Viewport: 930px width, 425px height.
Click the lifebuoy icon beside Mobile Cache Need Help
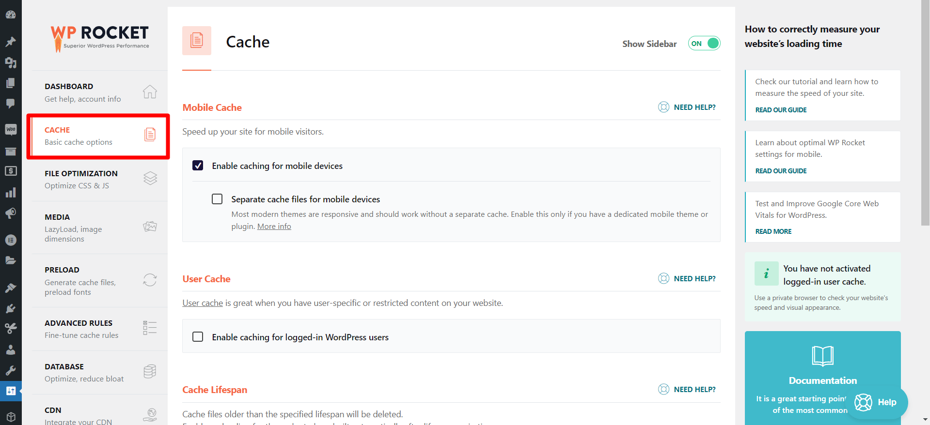663,107
